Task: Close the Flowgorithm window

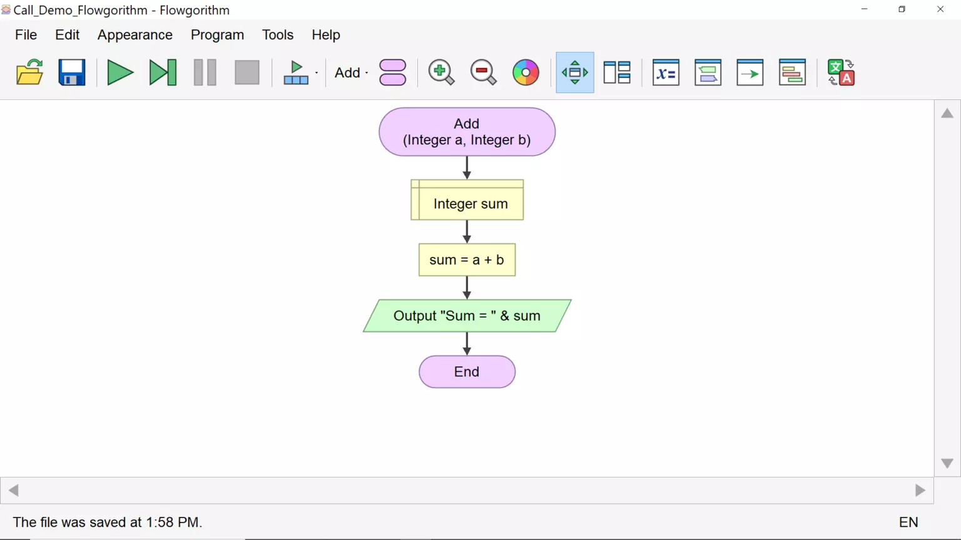Action: (940, 9)
